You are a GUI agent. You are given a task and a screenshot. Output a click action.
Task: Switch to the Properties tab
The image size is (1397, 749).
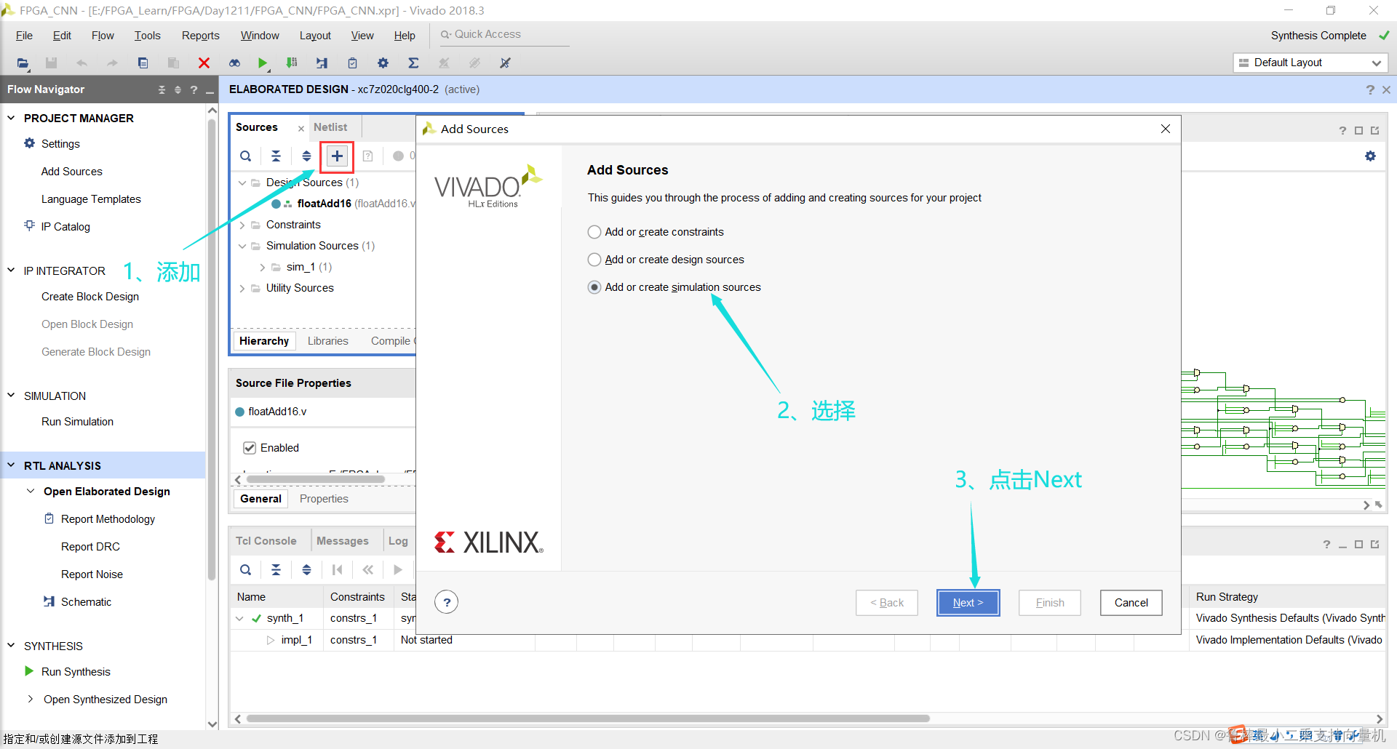[324, 499]
